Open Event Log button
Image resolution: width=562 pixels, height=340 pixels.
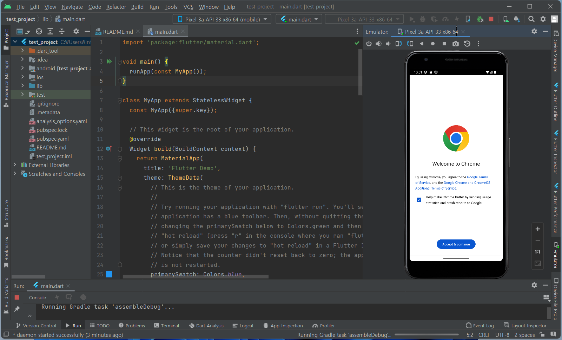480,326
